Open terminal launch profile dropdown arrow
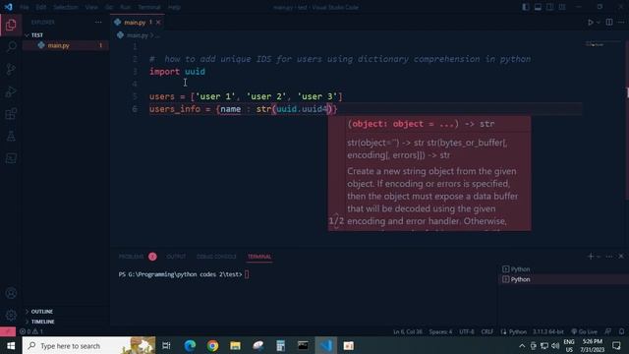Screen dimensions: 629x354 (x=599, y=257)
